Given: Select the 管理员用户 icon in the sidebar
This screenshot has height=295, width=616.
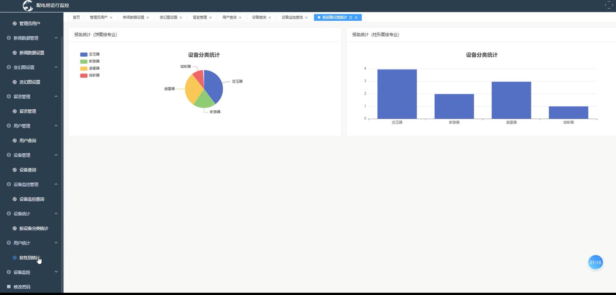Looking at the screenshot, I should pos(14,23).
